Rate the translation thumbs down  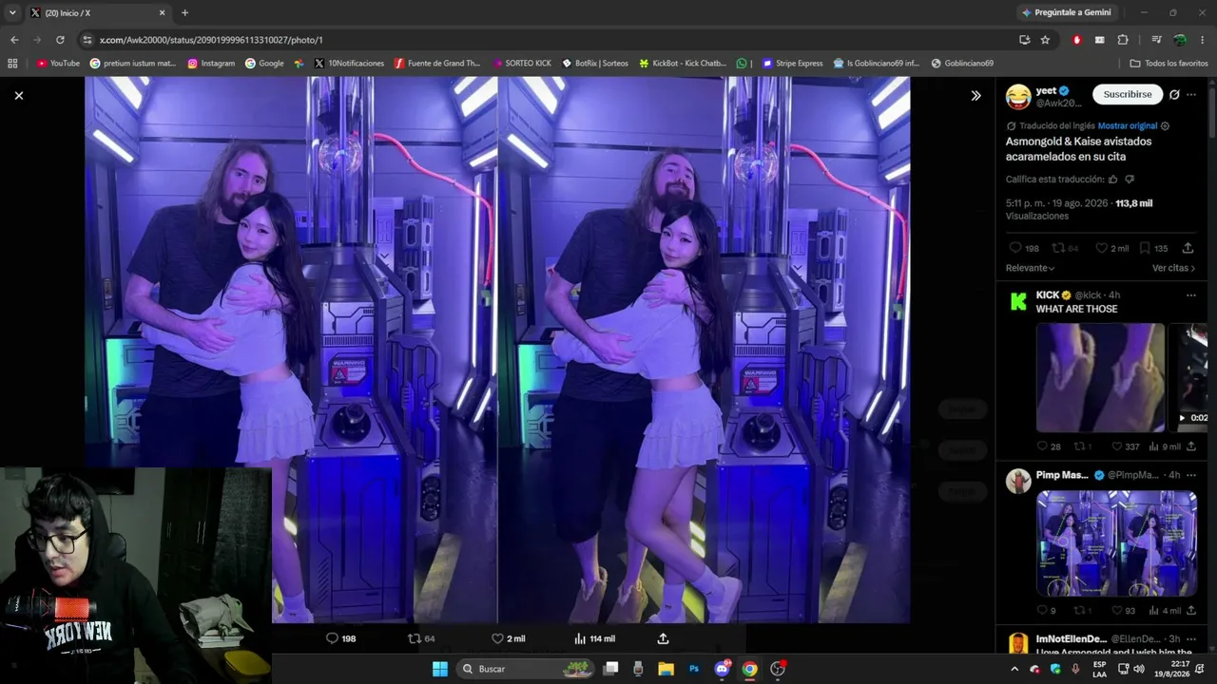[1130, 179]
